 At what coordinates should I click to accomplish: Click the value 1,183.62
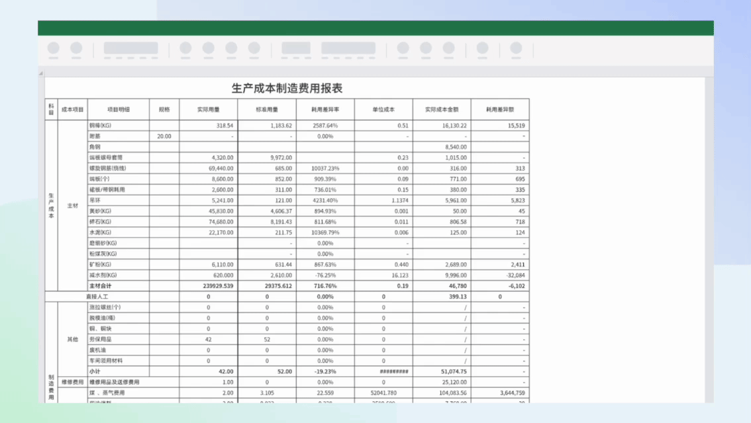281,126
